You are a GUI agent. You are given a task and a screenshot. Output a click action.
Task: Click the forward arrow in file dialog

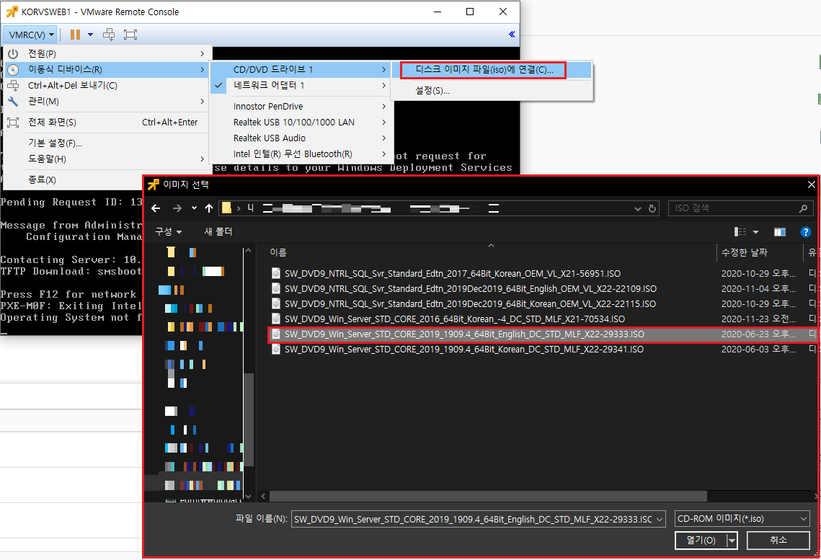177,208
